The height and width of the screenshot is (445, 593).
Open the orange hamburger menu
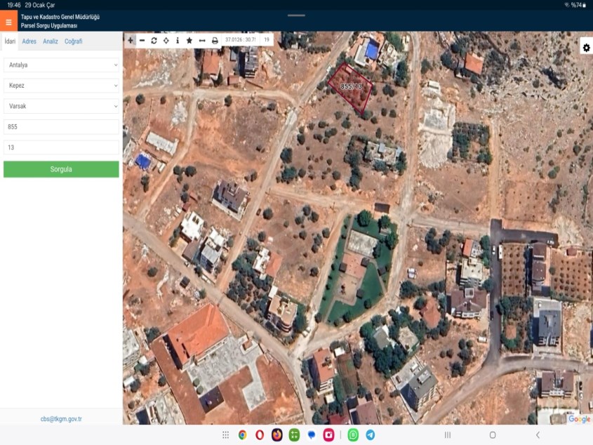[x=8, y=22]
